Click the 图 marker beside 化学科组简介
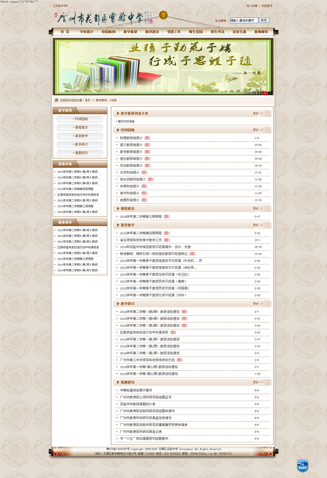The image size is (327, 478). [144, 173]
